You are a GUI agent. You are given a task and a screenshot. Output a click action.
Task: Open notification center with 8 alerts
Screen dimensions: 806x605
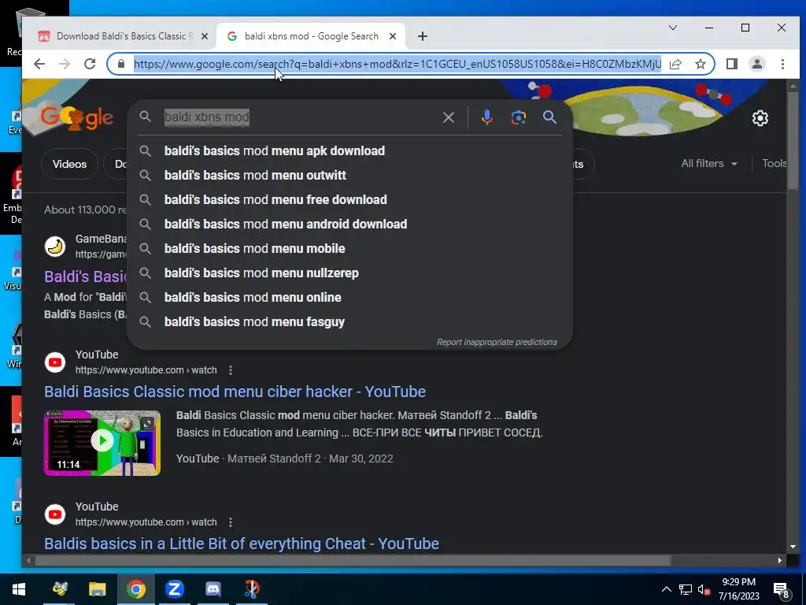pyautogui.click(x=782, y=590)
